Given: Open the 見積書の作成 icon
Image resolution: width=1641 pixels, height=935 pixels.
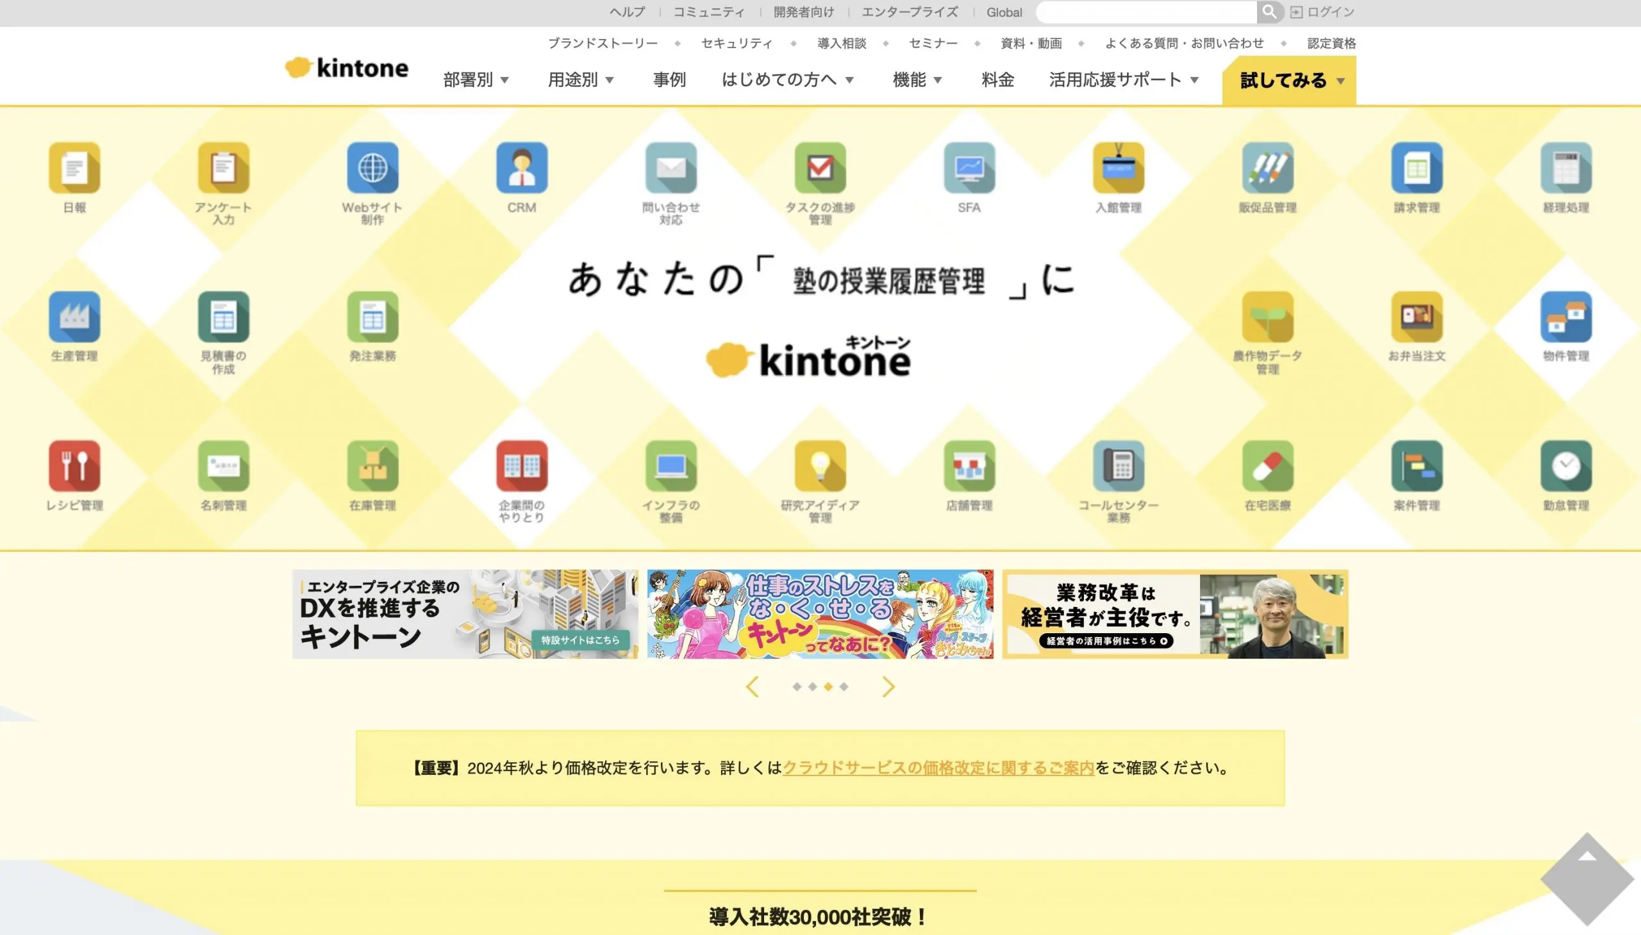Looking at the screenshot, I should coord(224,317).
